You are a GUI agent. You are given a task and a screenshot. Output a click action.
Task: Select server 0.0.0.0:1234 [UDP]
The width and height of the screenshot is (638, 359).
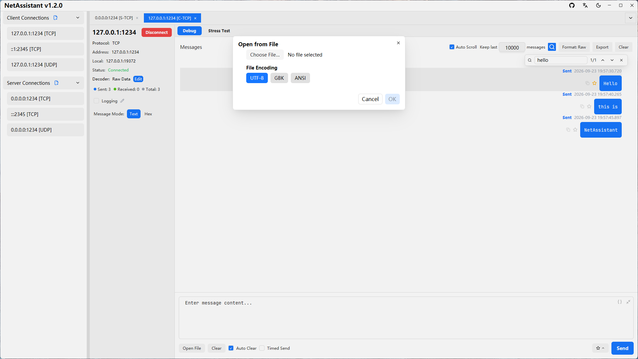[46, 130]
